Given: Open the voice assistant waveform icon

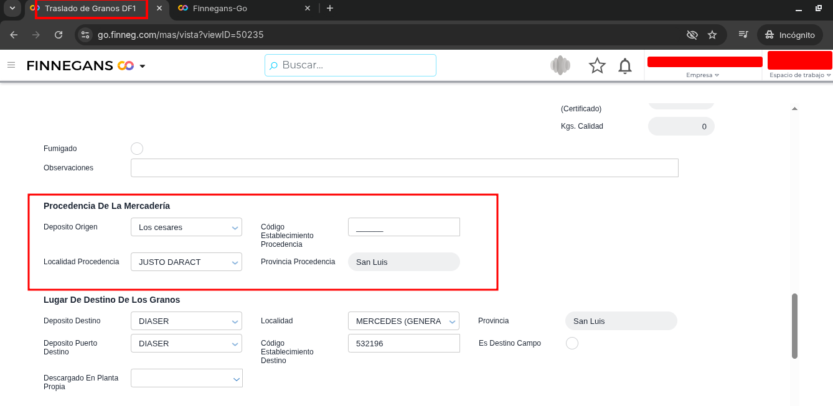Looking at the screenshot, I should point(560,65).
